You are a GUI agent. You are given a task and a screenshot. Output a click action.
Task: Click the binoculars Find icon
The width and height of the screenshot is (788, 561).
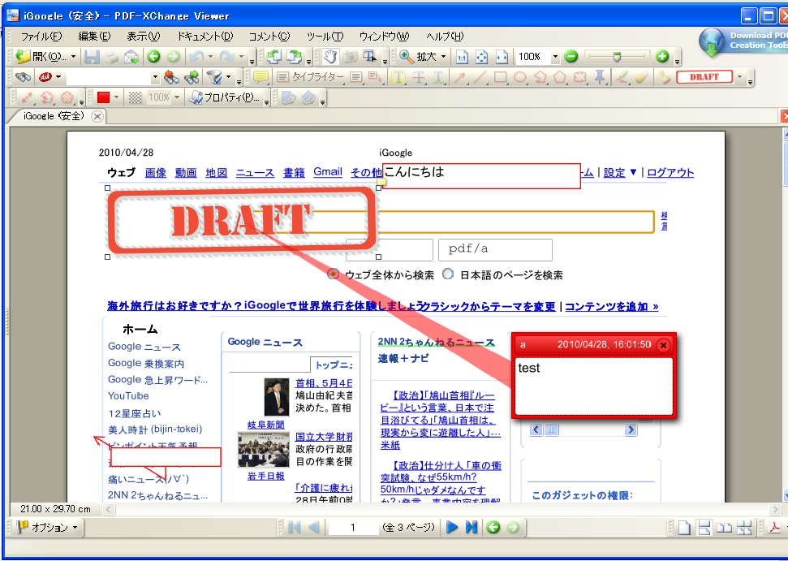[x=23, y=77]
